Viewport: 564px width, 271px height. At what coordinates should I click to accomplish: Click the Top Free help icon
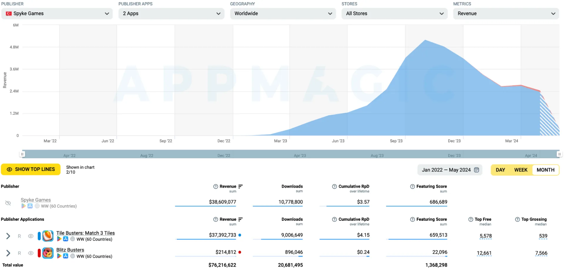471,219
